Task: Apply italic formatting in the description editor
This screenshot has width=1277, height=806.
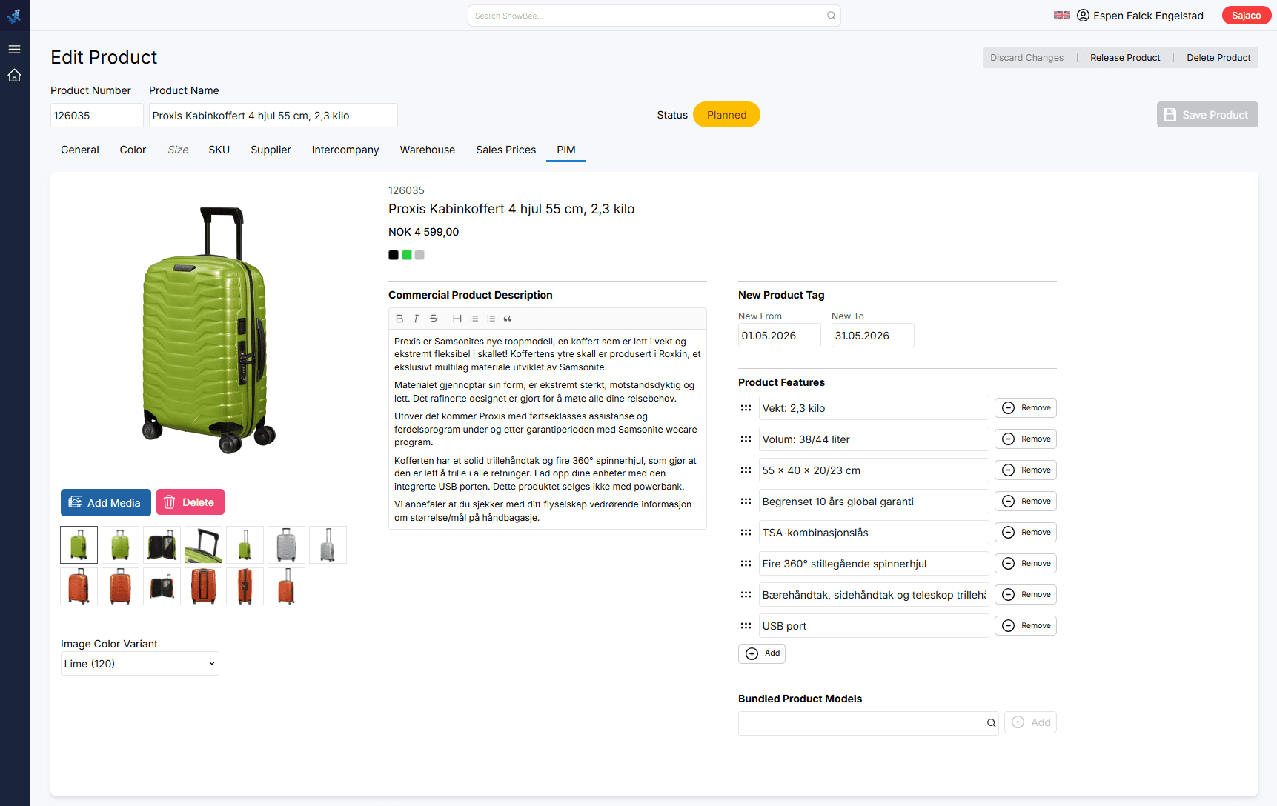Action: tap(417, 319)
